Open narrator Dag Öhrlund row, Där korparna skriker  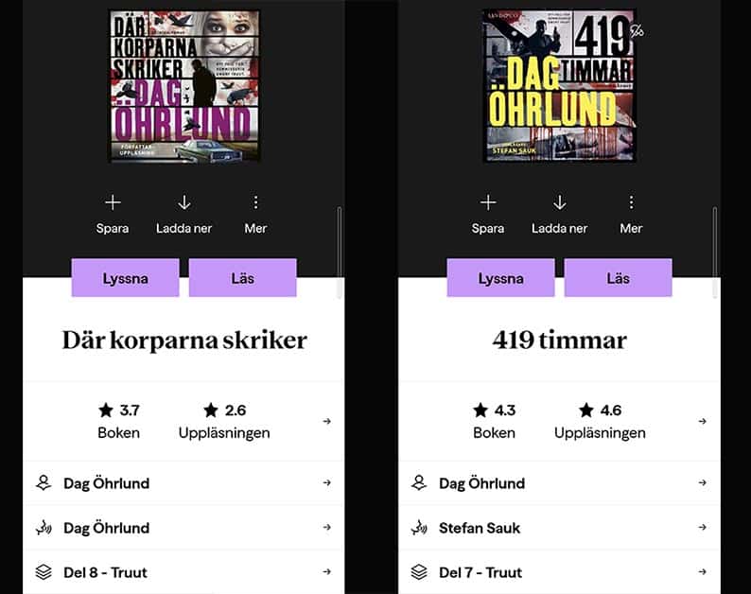tap(183, 528)
